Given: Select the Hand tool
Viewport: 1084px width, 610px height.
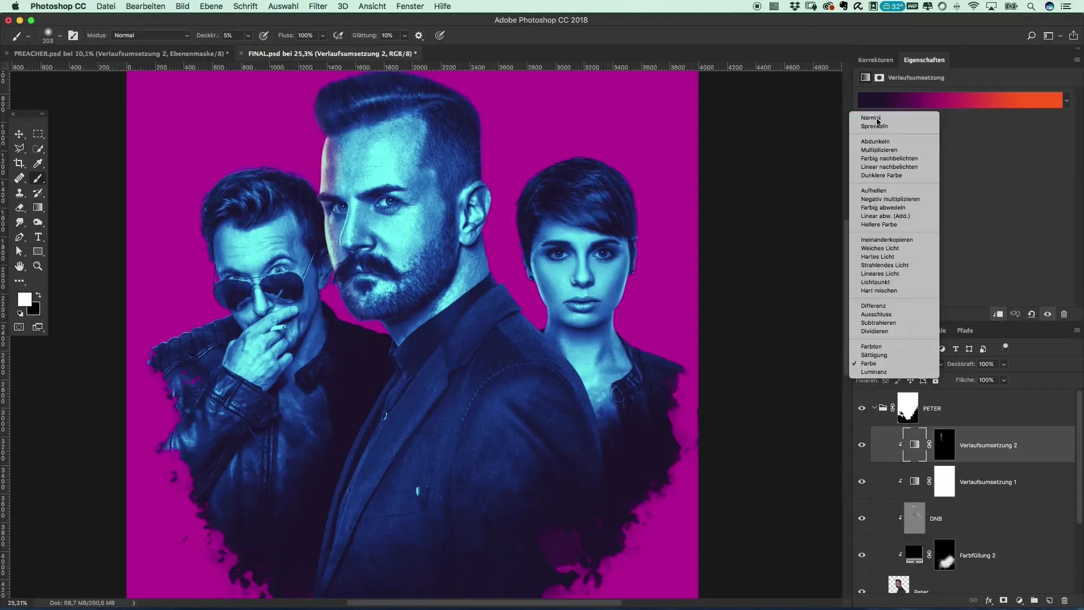Looking at the screenshot, I should coord(19,266).
